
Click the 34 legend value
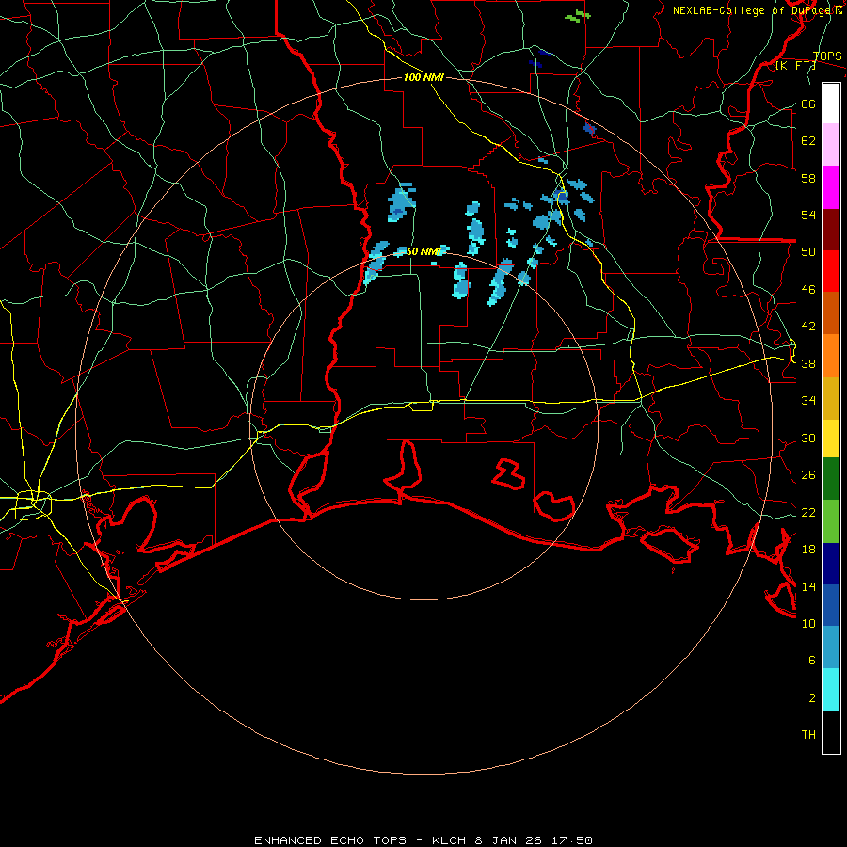[x=808, y=401]
